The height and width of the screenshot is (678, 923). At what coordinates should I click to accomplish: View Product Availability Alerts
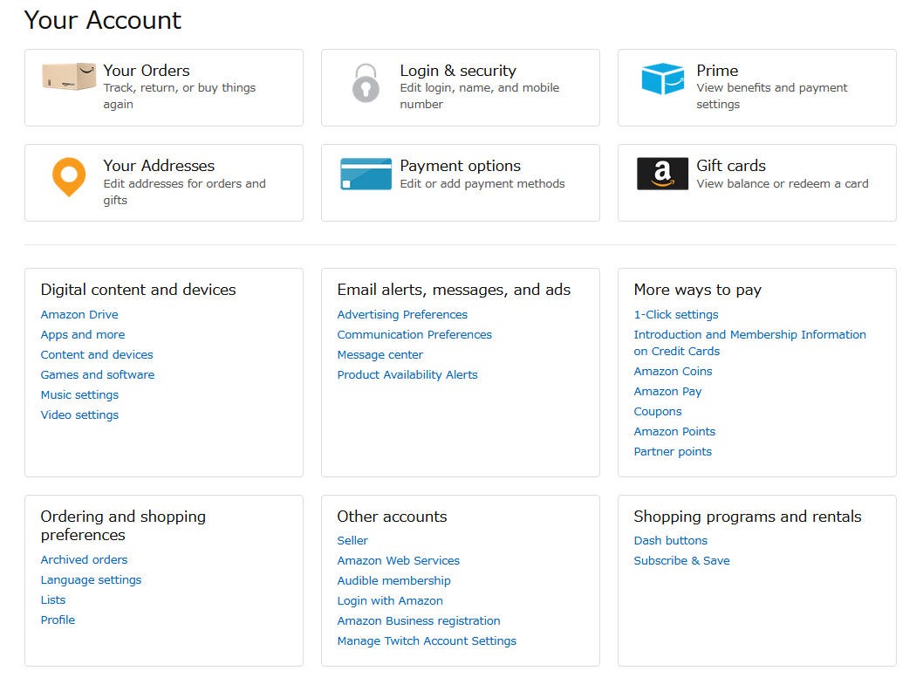pos(407,375)
